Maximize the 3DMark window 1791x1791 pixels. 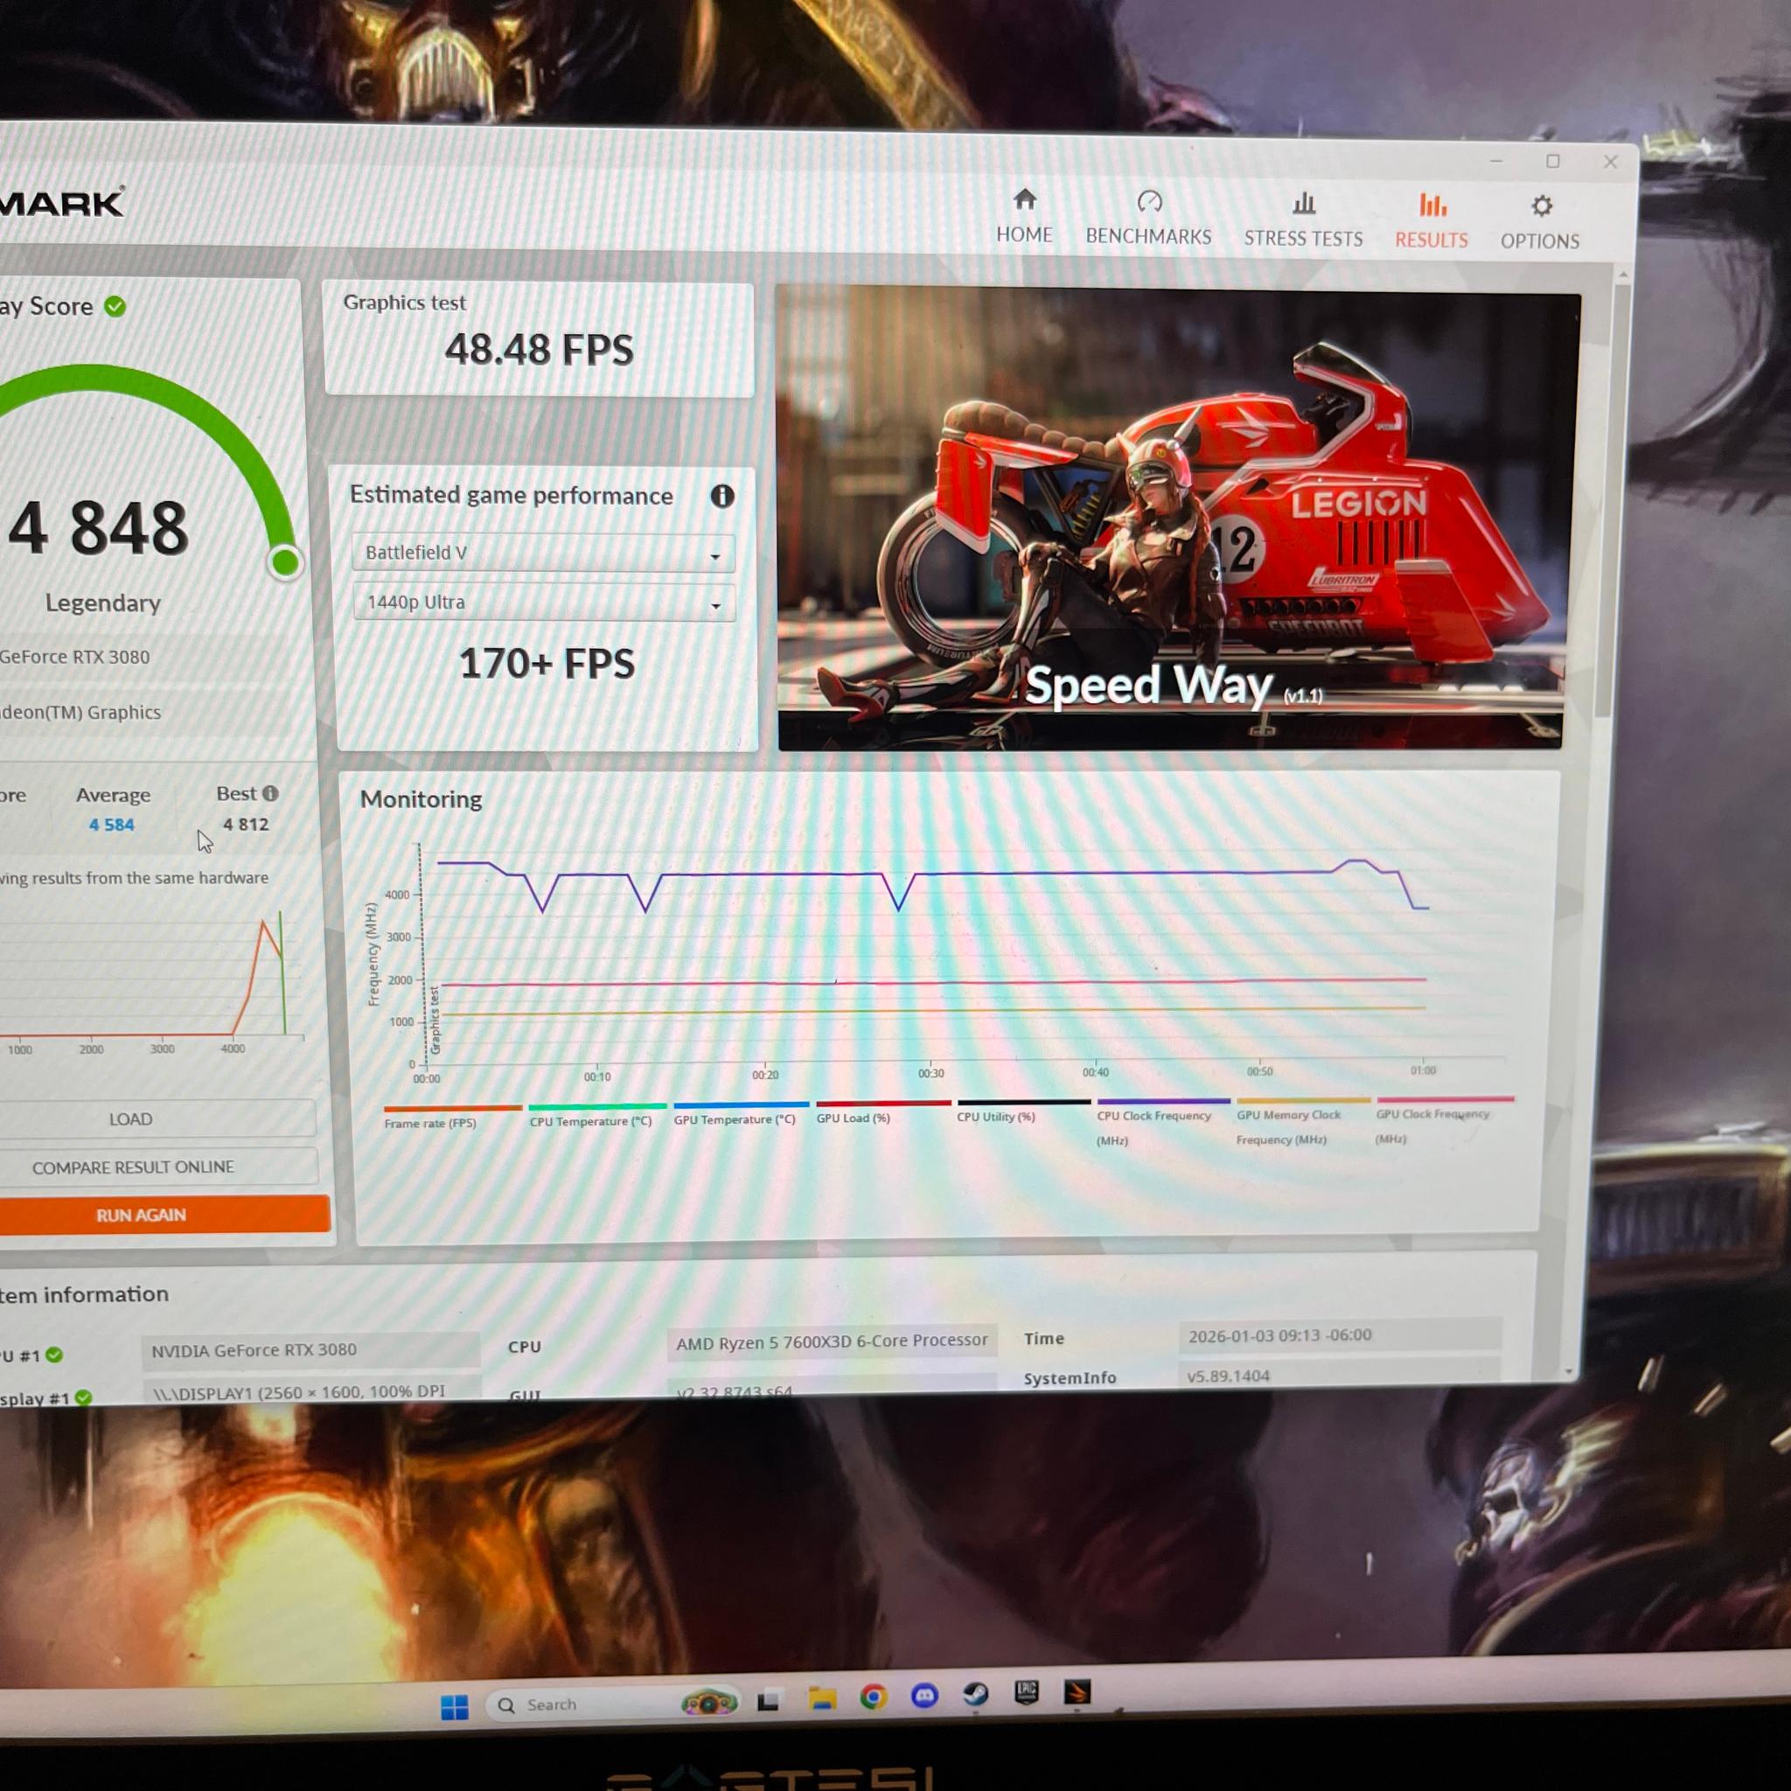(x=1553, y=161)
